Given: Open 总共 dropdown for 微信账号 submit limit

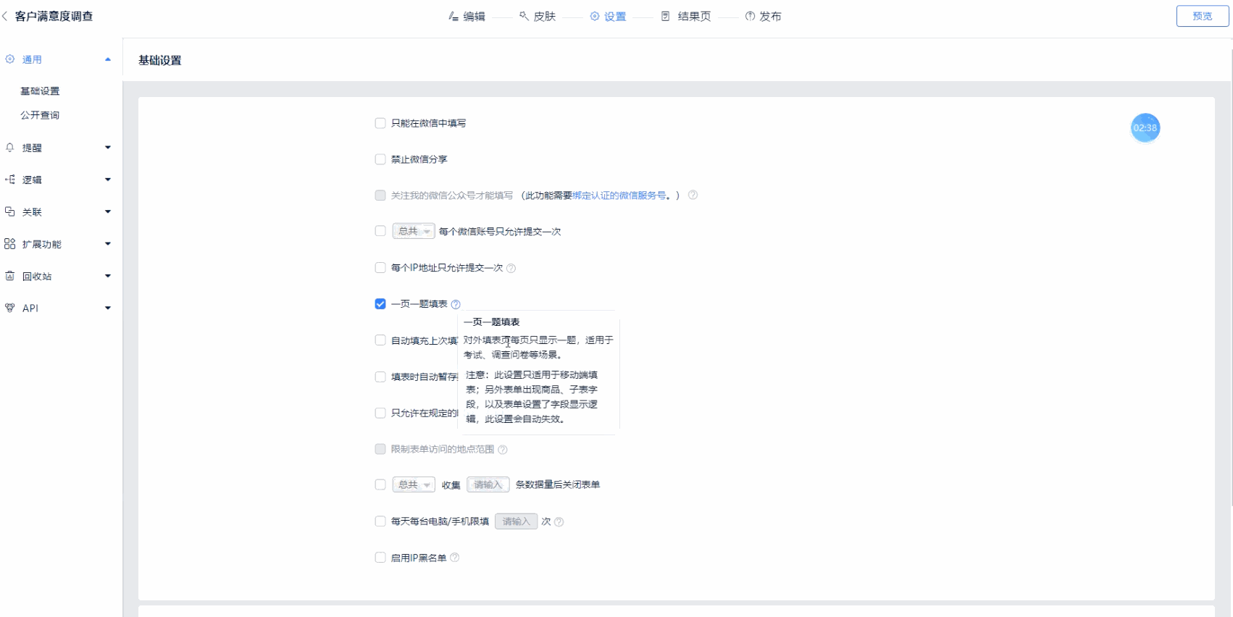Looking at the screenshot, I should 414,231.
